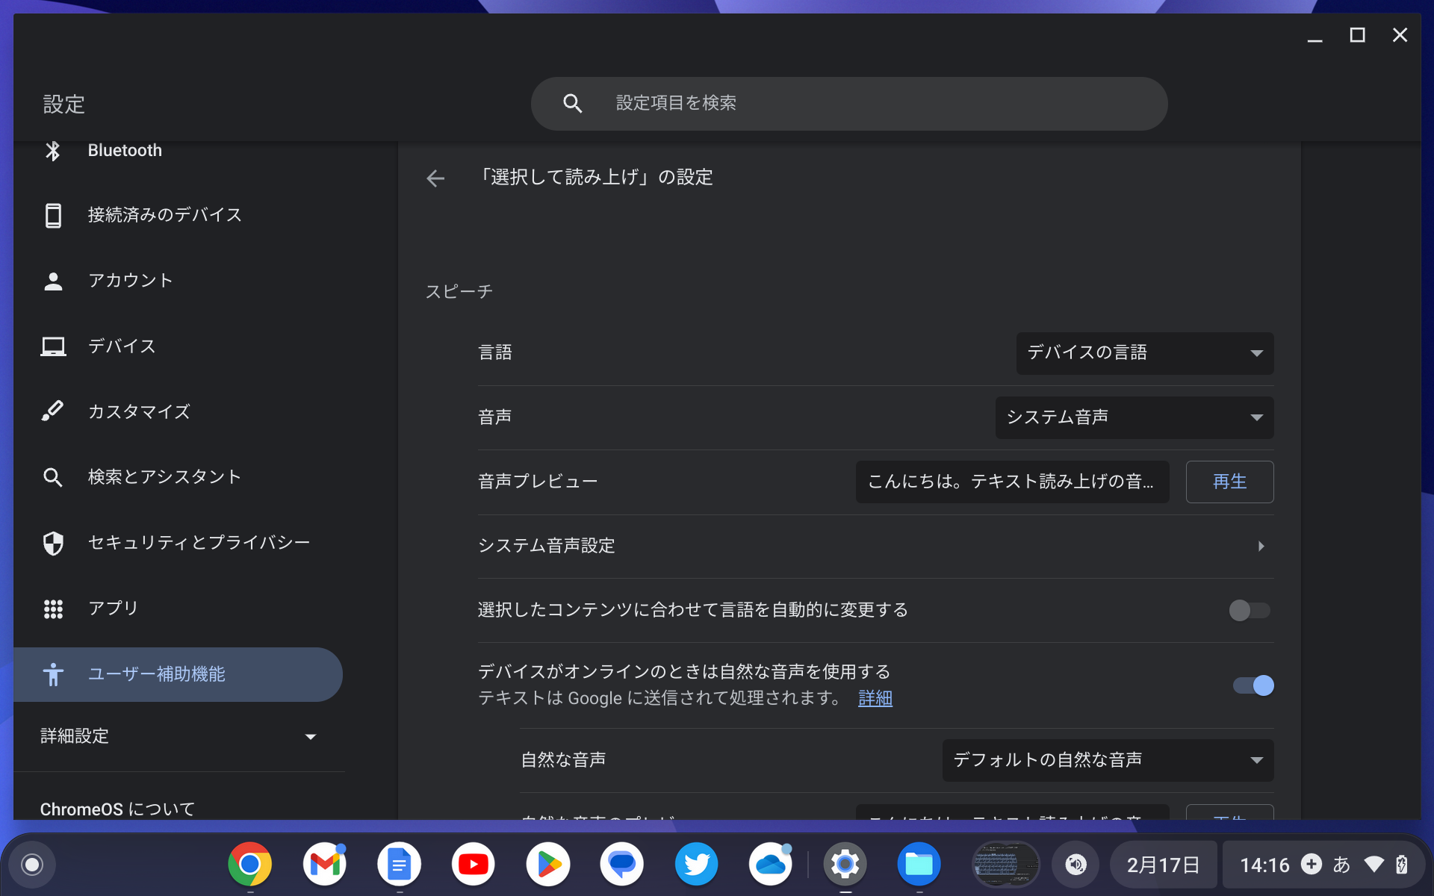Launch YouTube from the shelf
This screenshot has height=896, width=1434.
[x=474, y=864]
